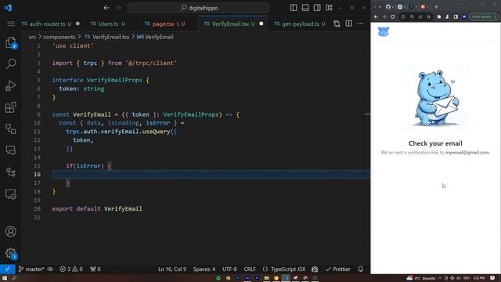
Task: Go back using VS Code title bar arrow
Action: coord(106,8)
